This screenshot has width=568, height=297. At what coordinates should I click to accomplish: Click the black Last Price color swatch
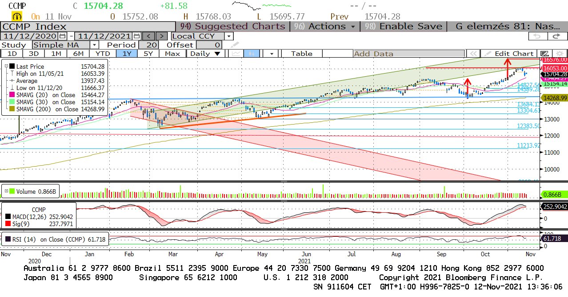pyautogui.click(x=12, y=66)
